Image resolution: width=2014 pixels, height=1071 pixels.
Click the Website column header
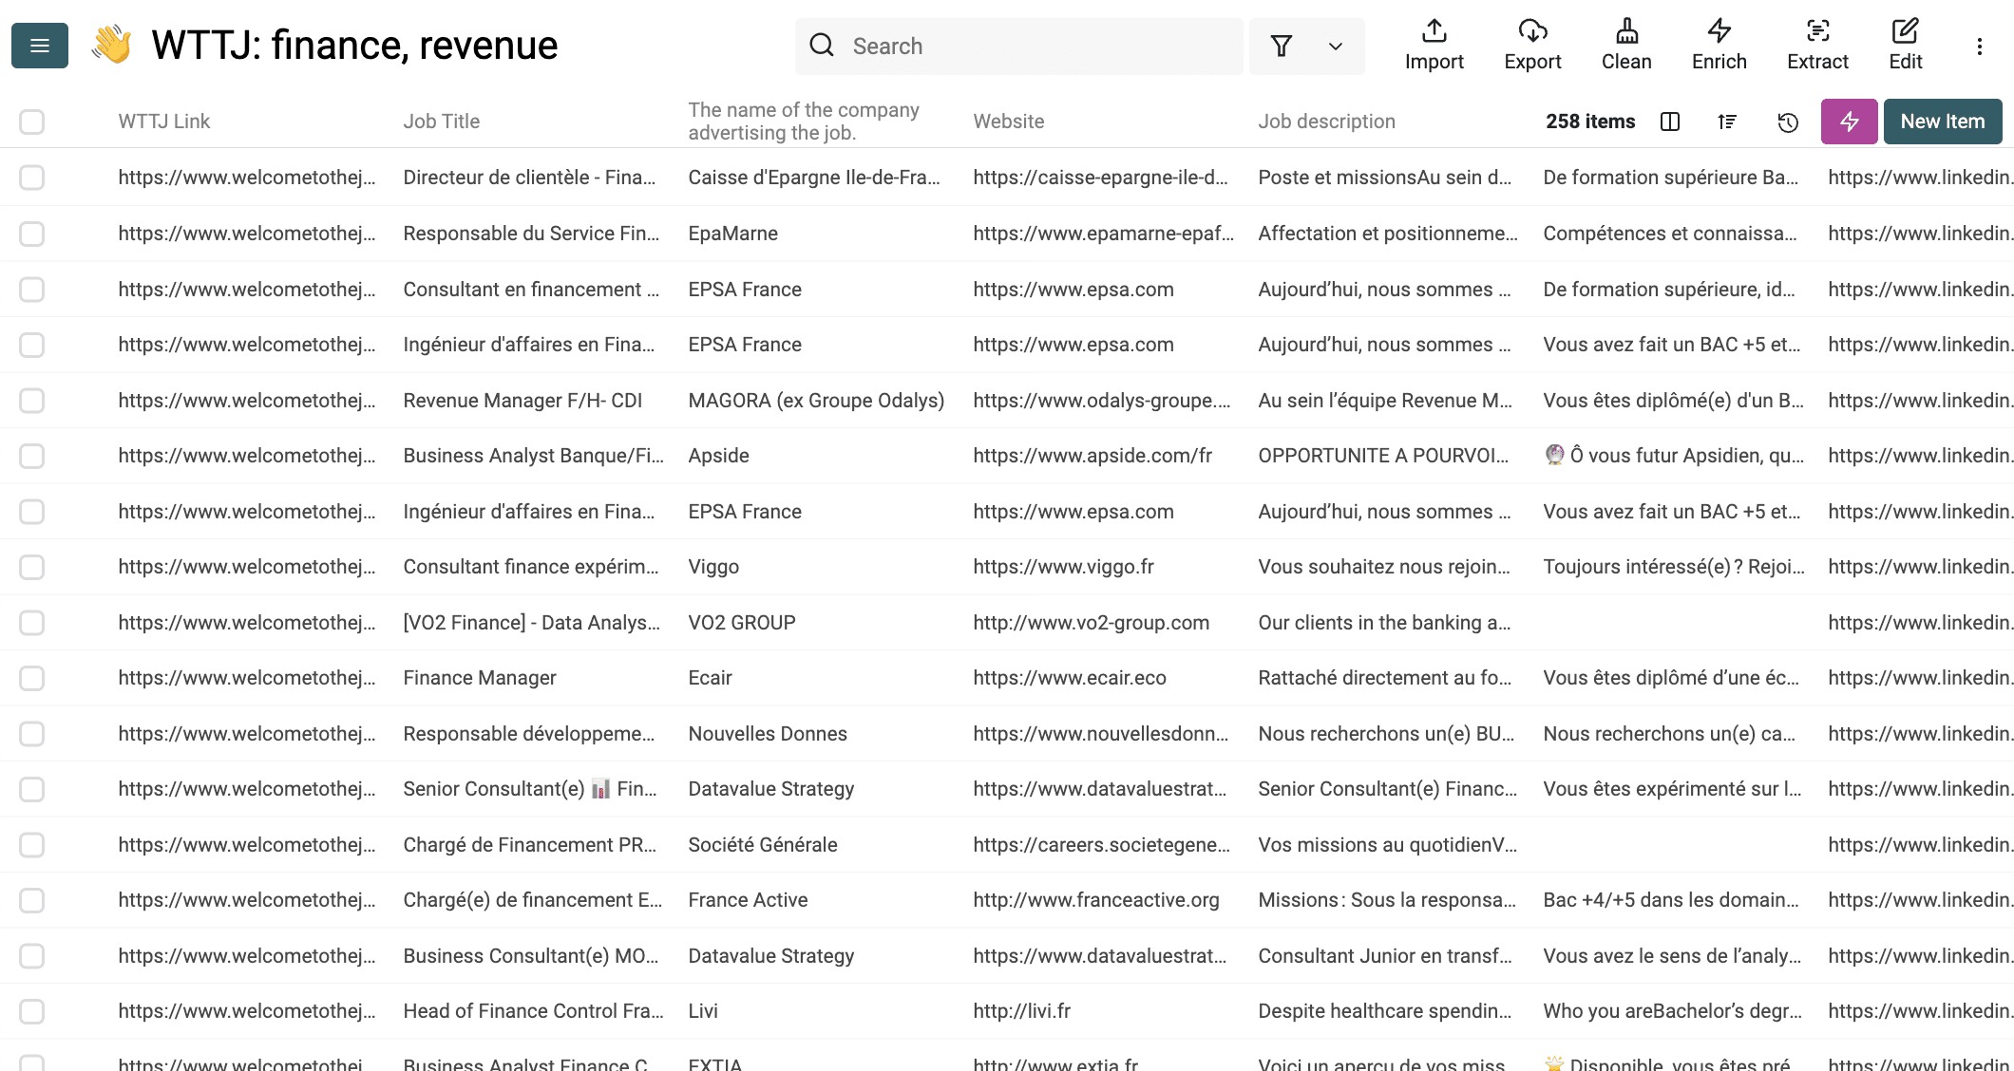[1008, 122]
